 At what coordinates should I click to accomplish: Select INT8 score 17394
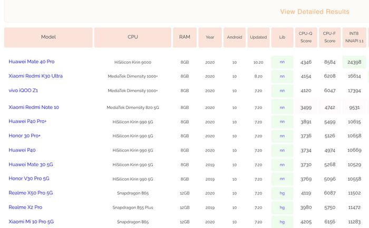click(354, 91)
